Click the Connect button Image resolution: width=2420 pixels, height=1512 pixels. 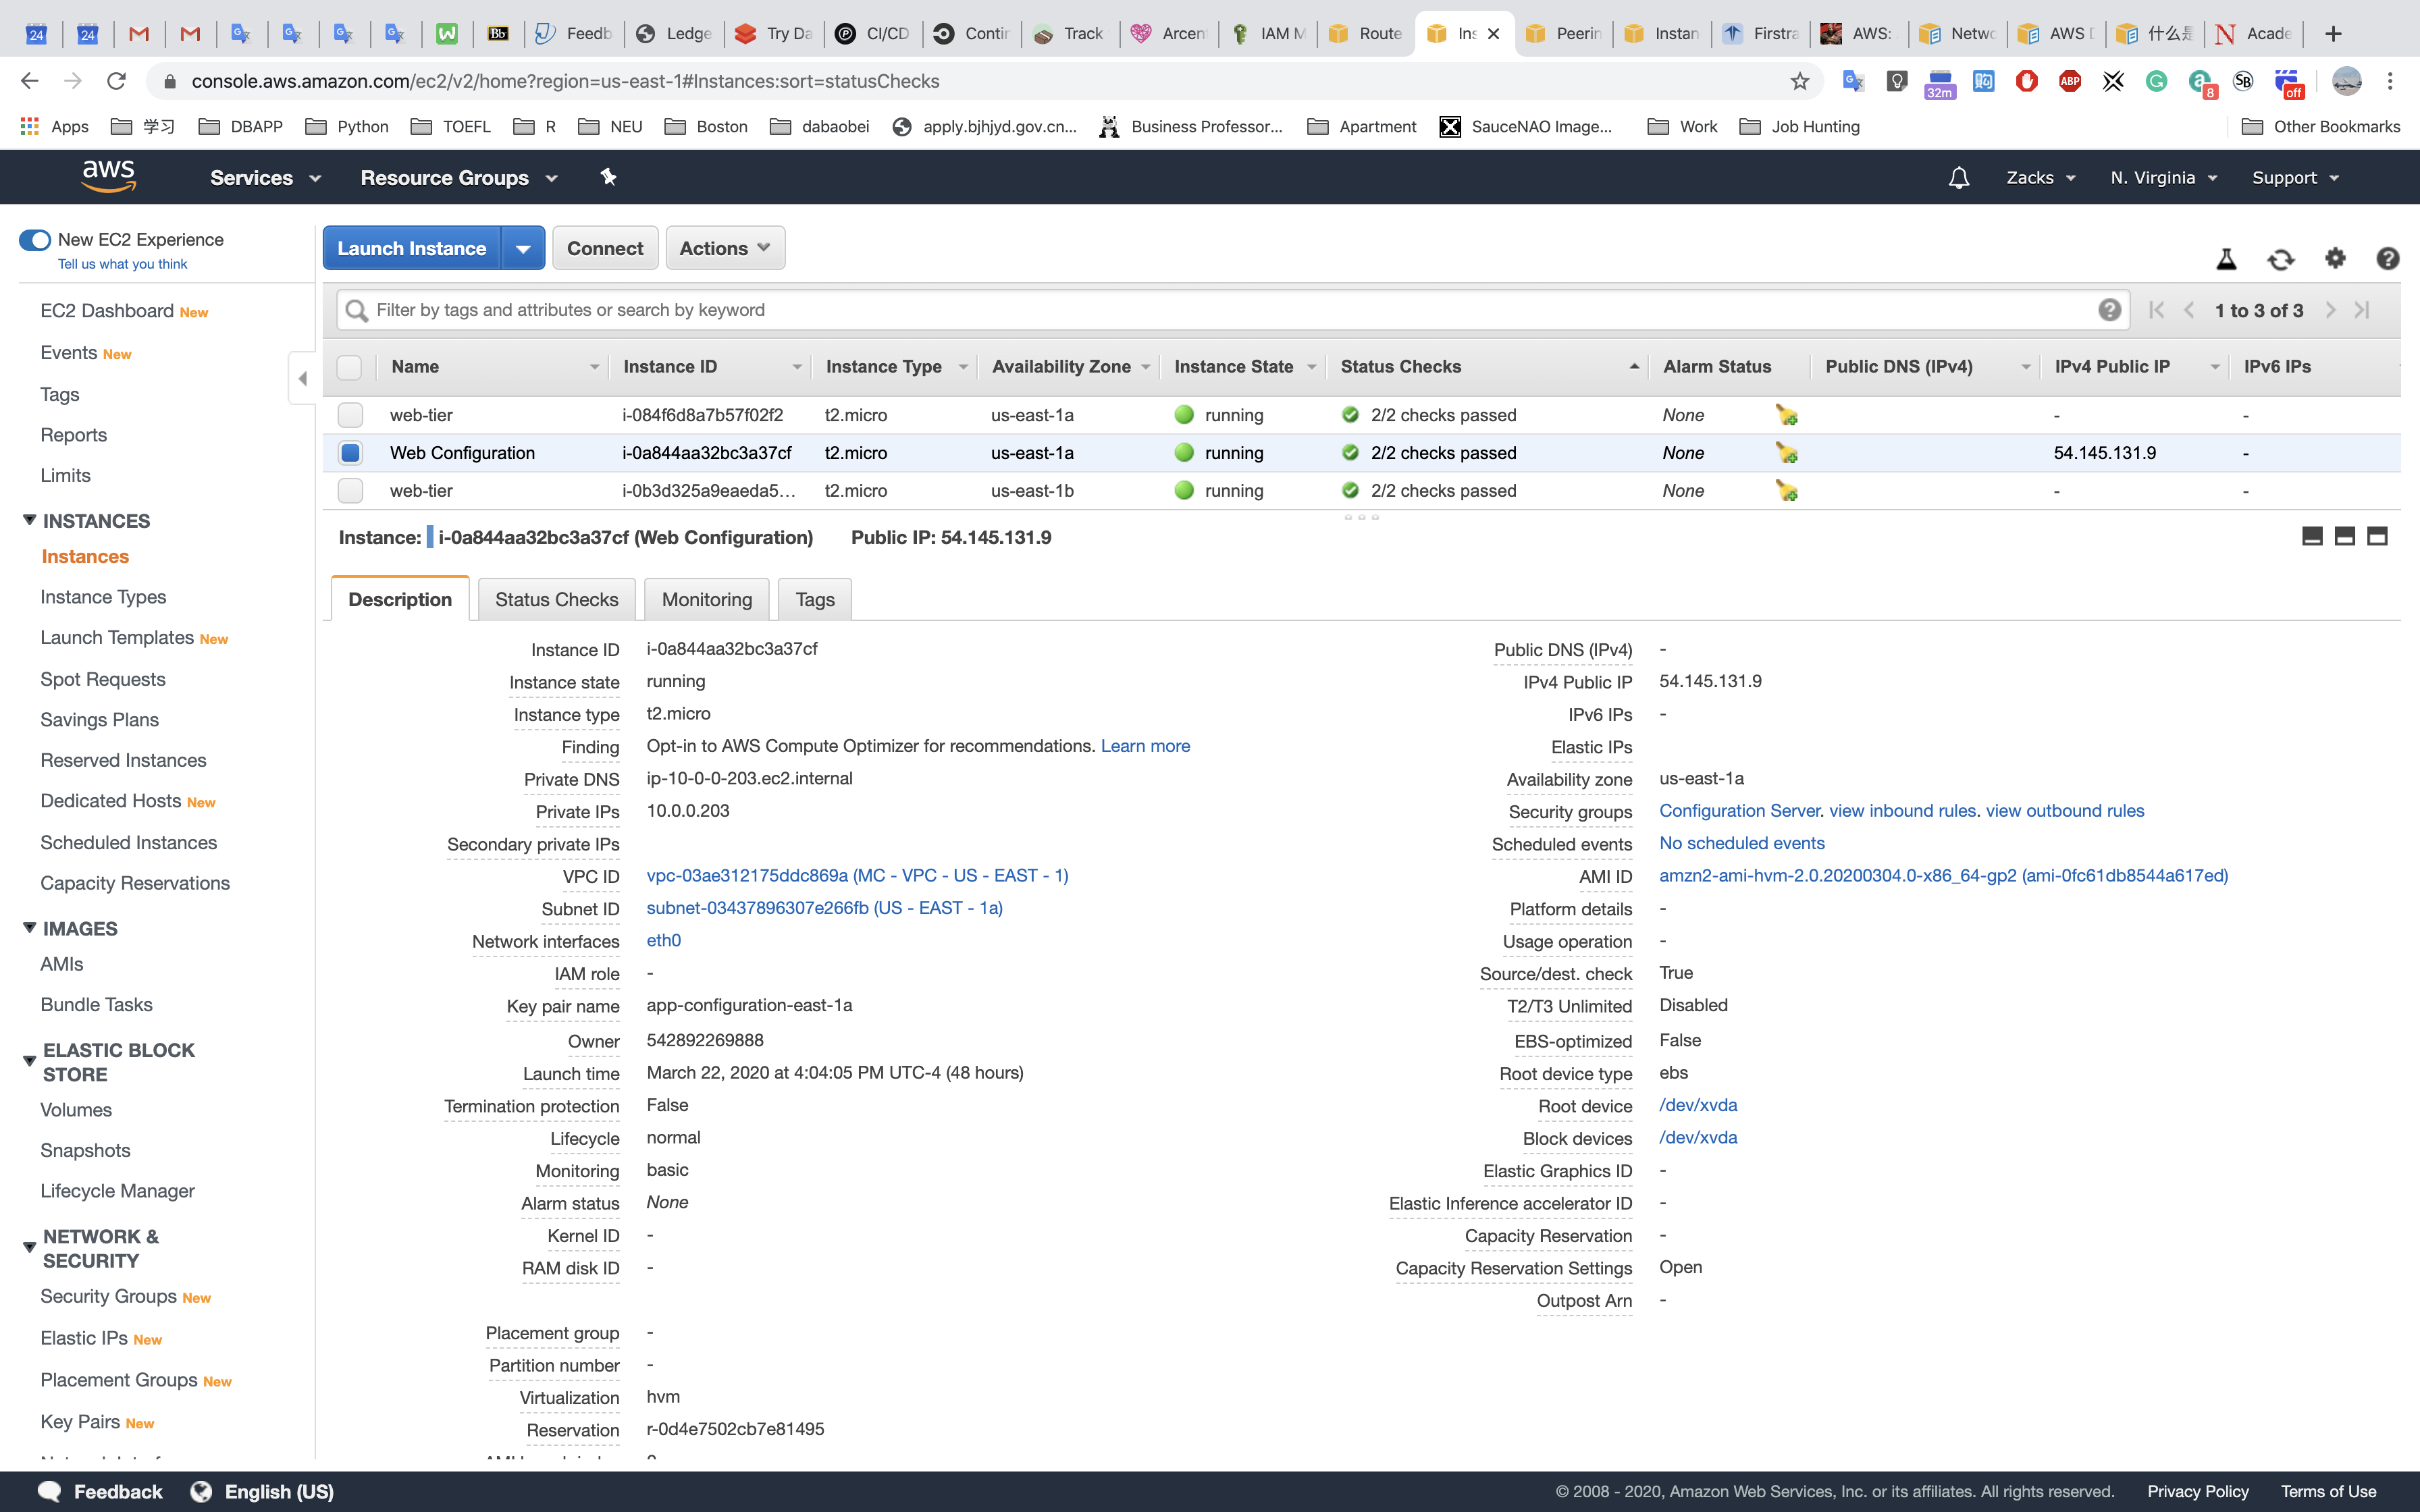pos(604,248)
